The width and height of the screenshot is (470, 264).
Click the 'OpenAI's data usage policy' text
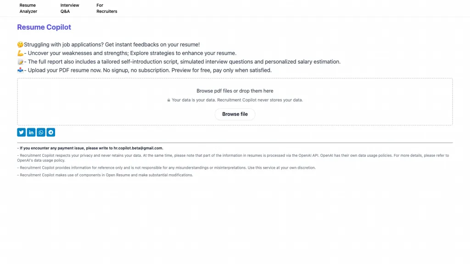pyautogui.click(x=41, y=160)
